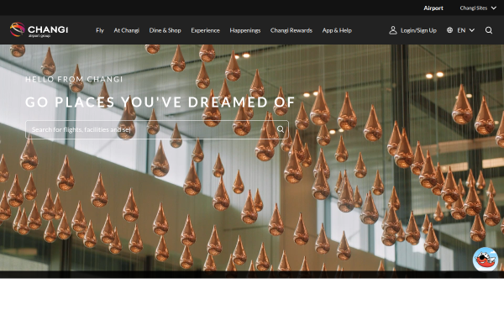Click the HELLO FROM CHANGI text
The image size is (504, 315).
click(74, 79)
